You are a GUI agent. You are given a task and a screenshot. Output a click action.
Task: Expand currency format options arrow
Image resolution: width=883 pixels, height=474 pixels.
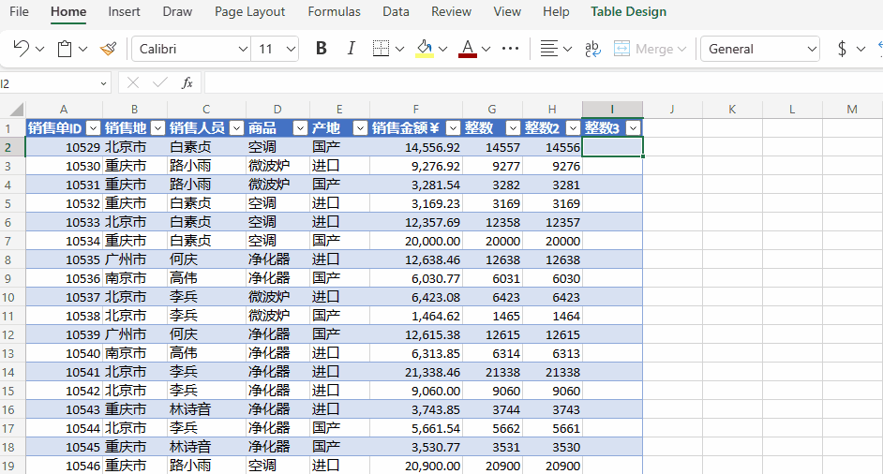click(x=861, y=50)
